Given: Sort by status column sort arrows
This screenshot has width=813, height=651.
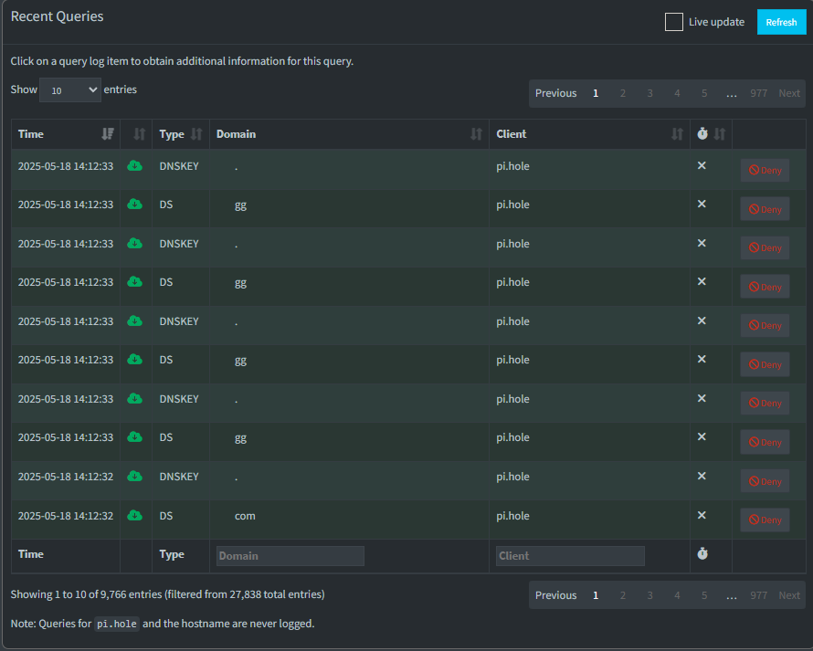Looking at the screenshot, I should tap(139, 134).
